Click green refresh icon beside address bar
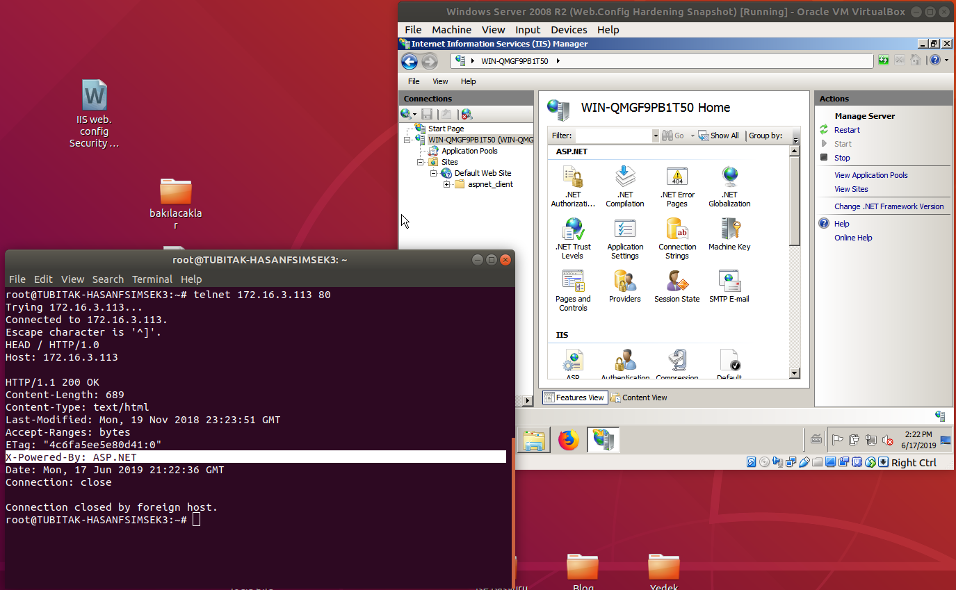This screenshot has width=956, height=590. (x=883, y=60)
